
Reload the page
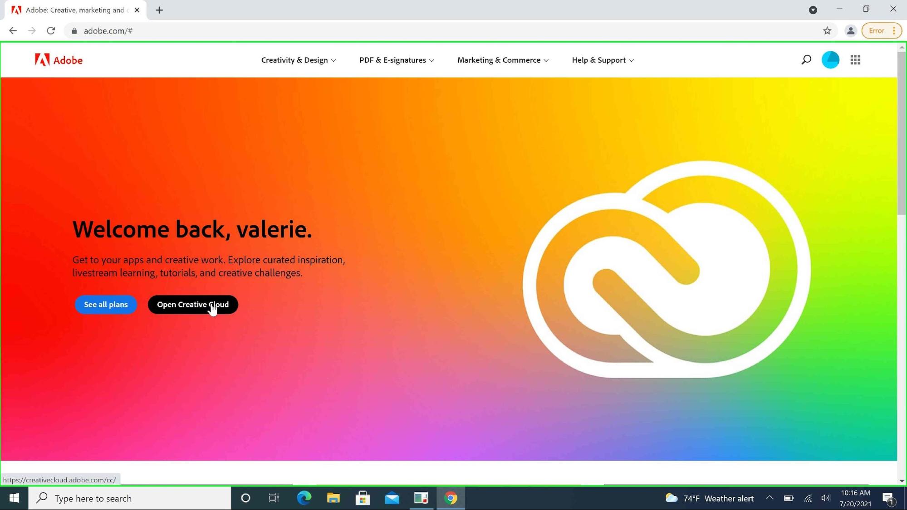tap(51, 31)
